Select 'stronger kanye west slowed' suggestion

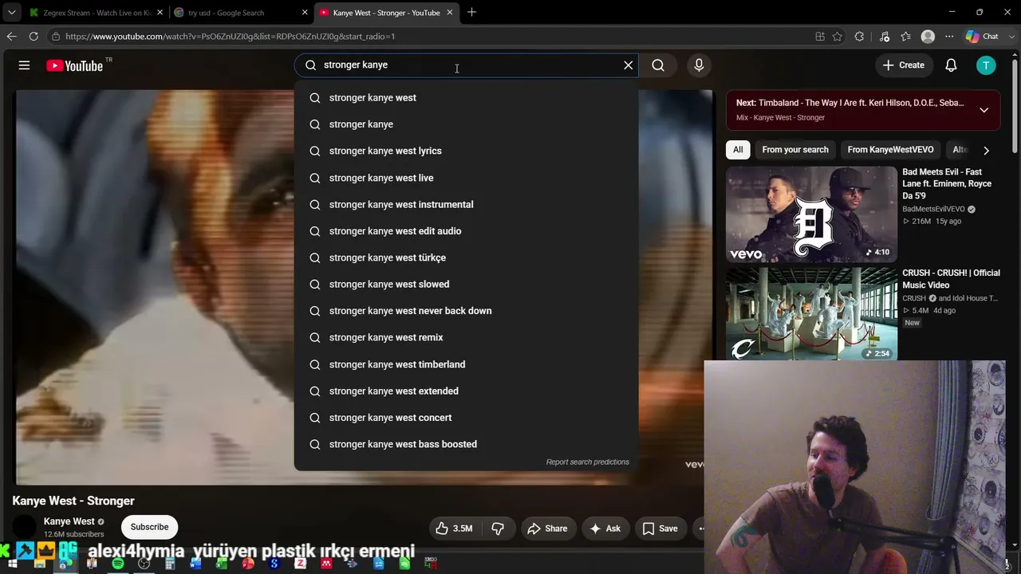click(466, 284)
